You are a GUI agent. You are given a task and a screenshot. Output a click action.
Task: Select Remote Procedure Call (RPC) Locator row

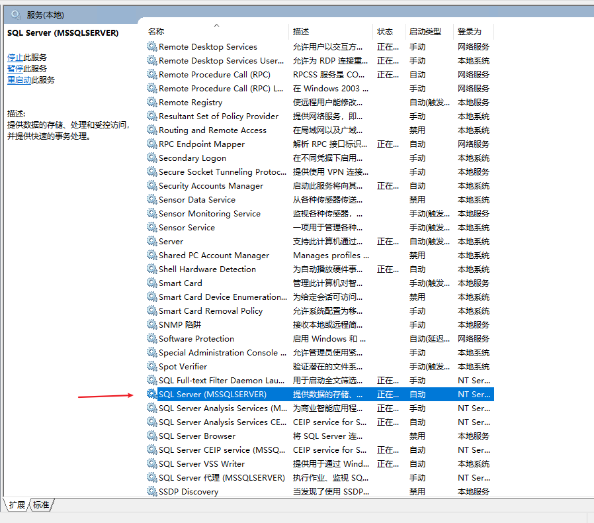(x=320, y=88)
